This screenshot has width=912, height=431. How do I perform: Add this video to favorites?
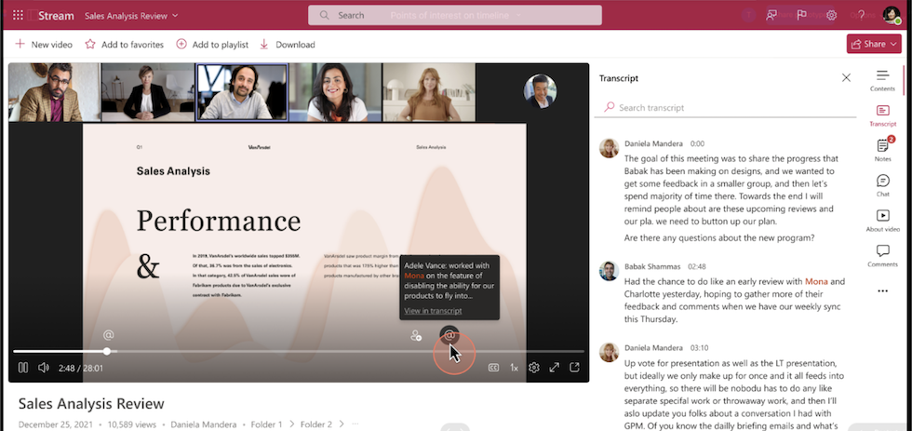(125, 44)
